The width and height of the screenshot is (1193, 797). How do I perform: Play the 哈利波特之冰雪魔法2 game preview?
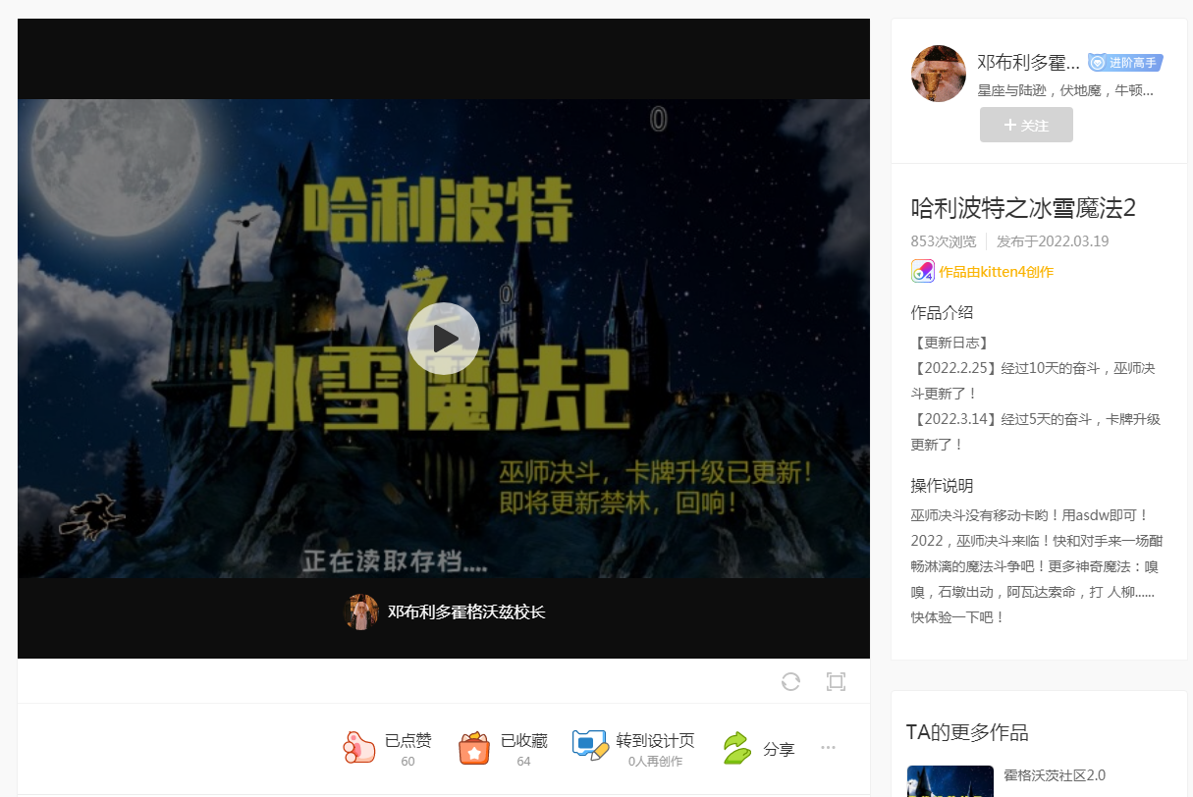(x=444, y=339)
